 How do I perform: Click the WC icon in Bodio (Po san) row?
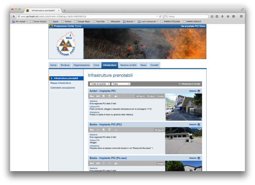98,163
